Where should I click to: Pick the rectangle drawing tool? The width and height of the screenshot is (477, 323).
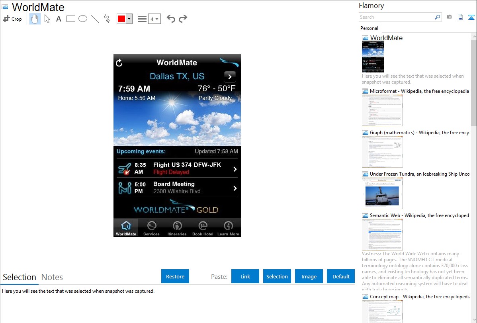(71, 19)
